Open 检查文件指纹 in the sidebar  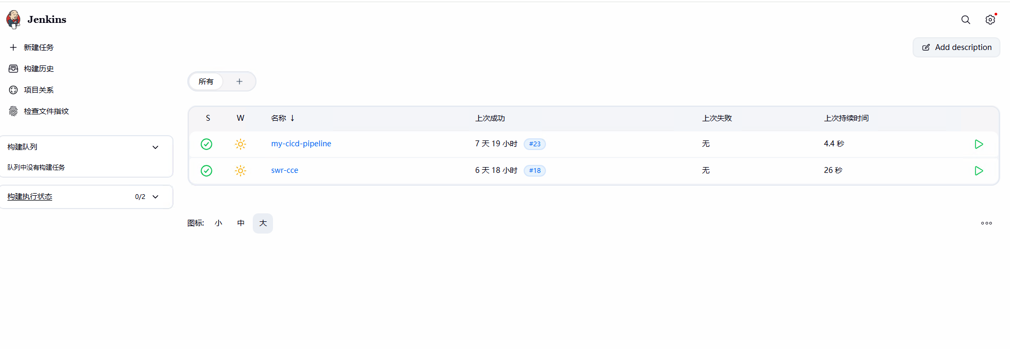[46, 111]
